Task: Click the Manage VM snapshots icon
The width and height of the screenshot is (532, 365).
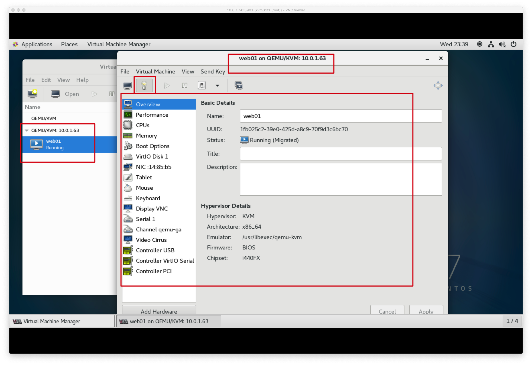Action: pos(239,86)
